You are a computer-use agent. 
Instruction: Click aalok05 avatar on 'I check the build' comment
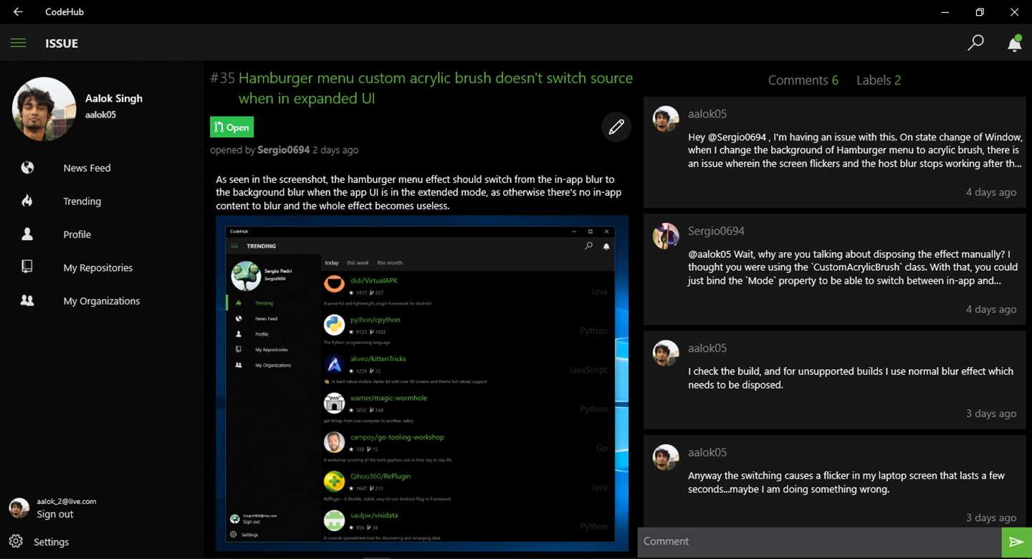(666, 353)
